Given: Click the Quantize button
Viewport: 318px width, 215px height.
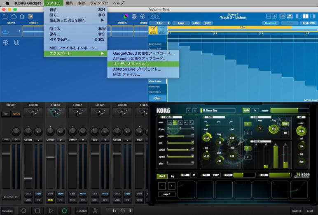Looking at the screenshot, I should click(270, 23).
